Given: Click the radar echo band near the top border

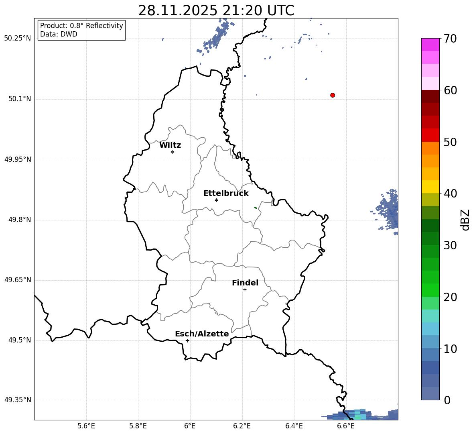Looking at the screenshot, I should (216, 38).
